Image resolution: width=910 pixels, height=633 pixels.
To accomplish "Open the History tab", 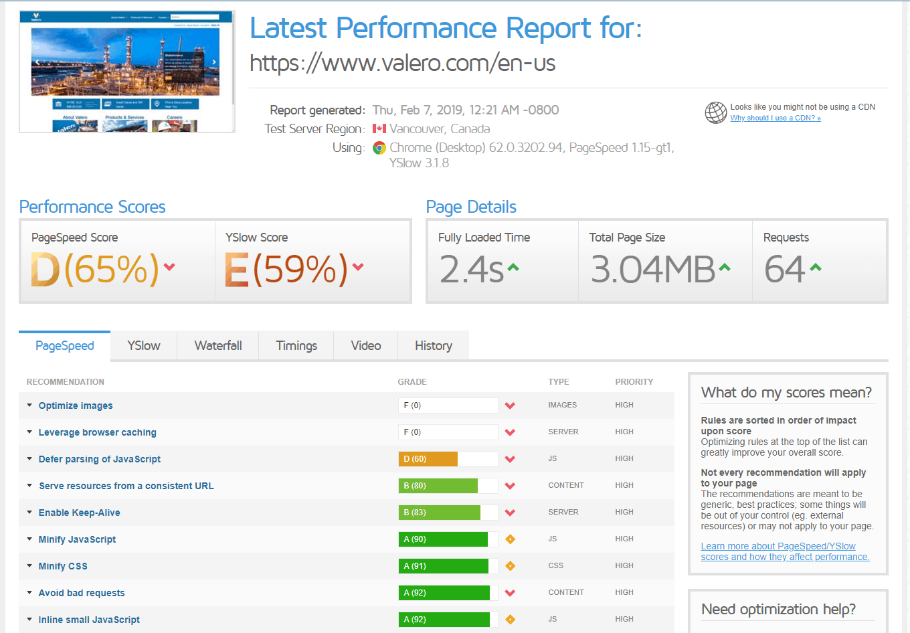I will (434, 346).
